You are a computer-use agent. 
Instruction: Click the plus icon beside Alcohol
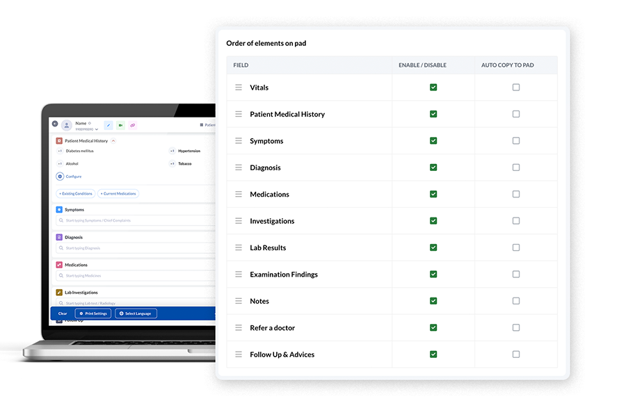[60, 163]
